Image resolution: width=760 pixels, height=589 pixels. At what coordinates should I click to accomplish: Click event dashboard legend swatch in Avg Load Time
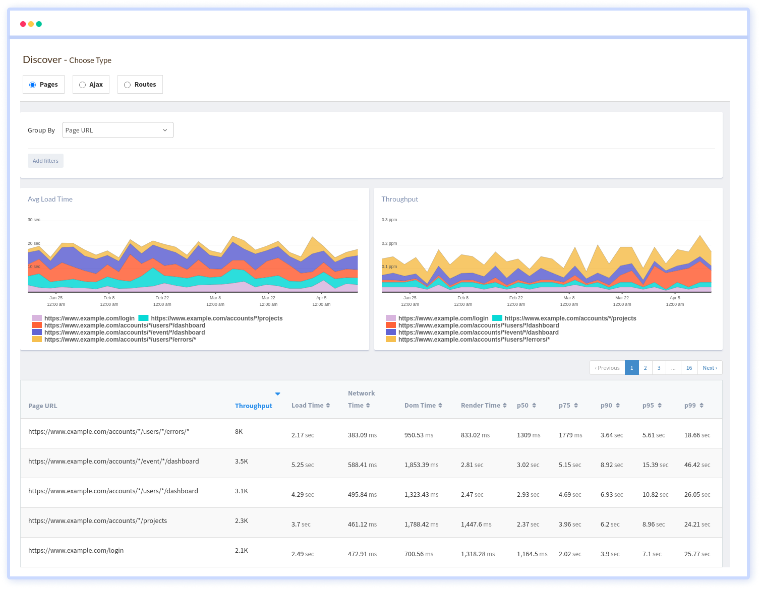point(37,332)
